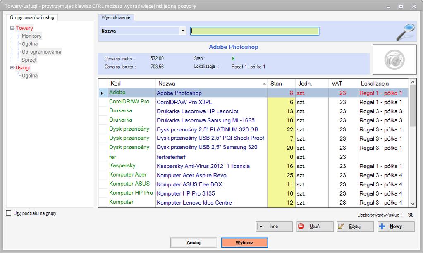
Task: Select the Towary root group
Action: [x=24, y=28]
